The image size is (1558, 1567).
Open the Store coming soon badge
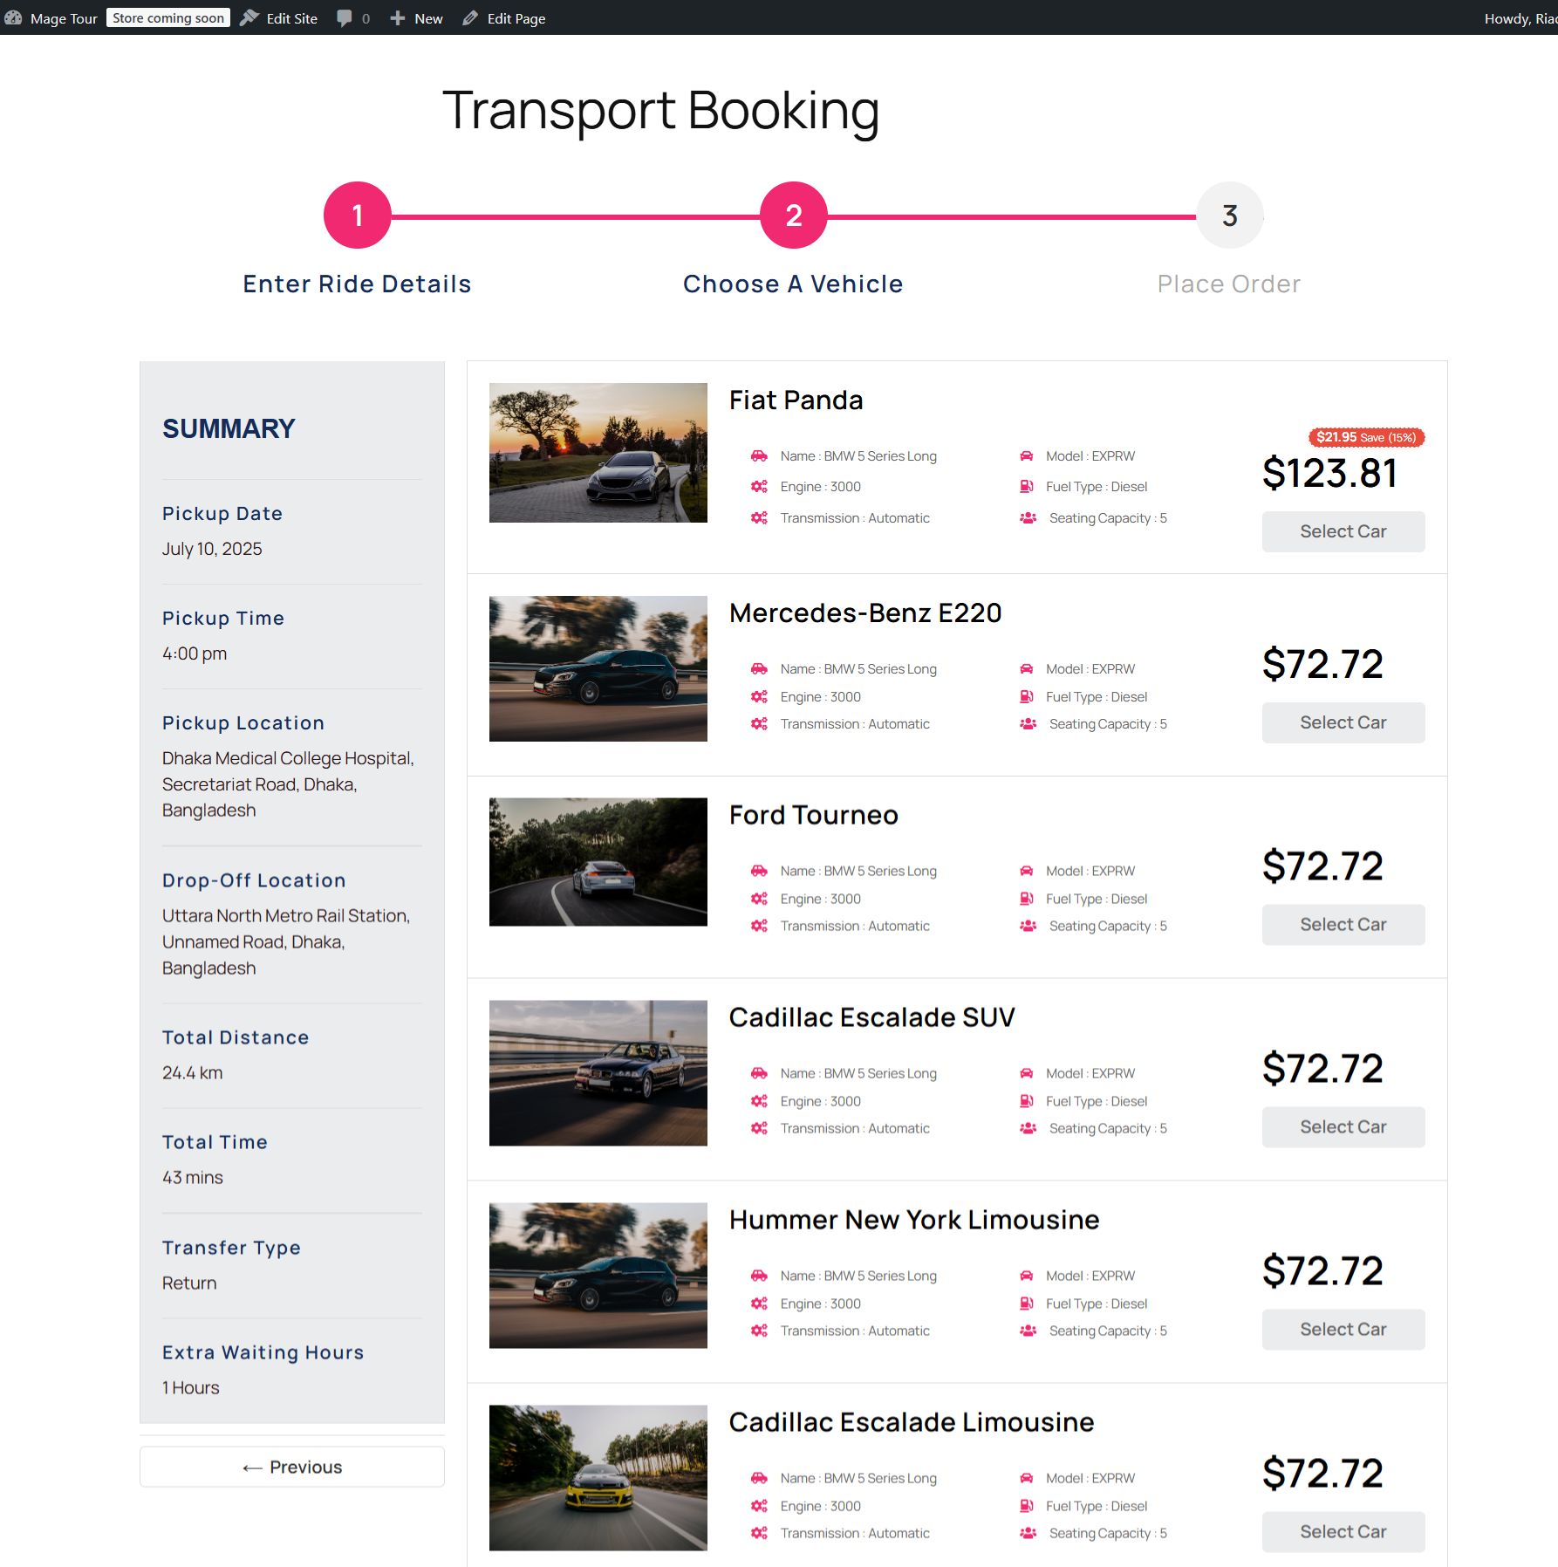click(x=168, y=18)
